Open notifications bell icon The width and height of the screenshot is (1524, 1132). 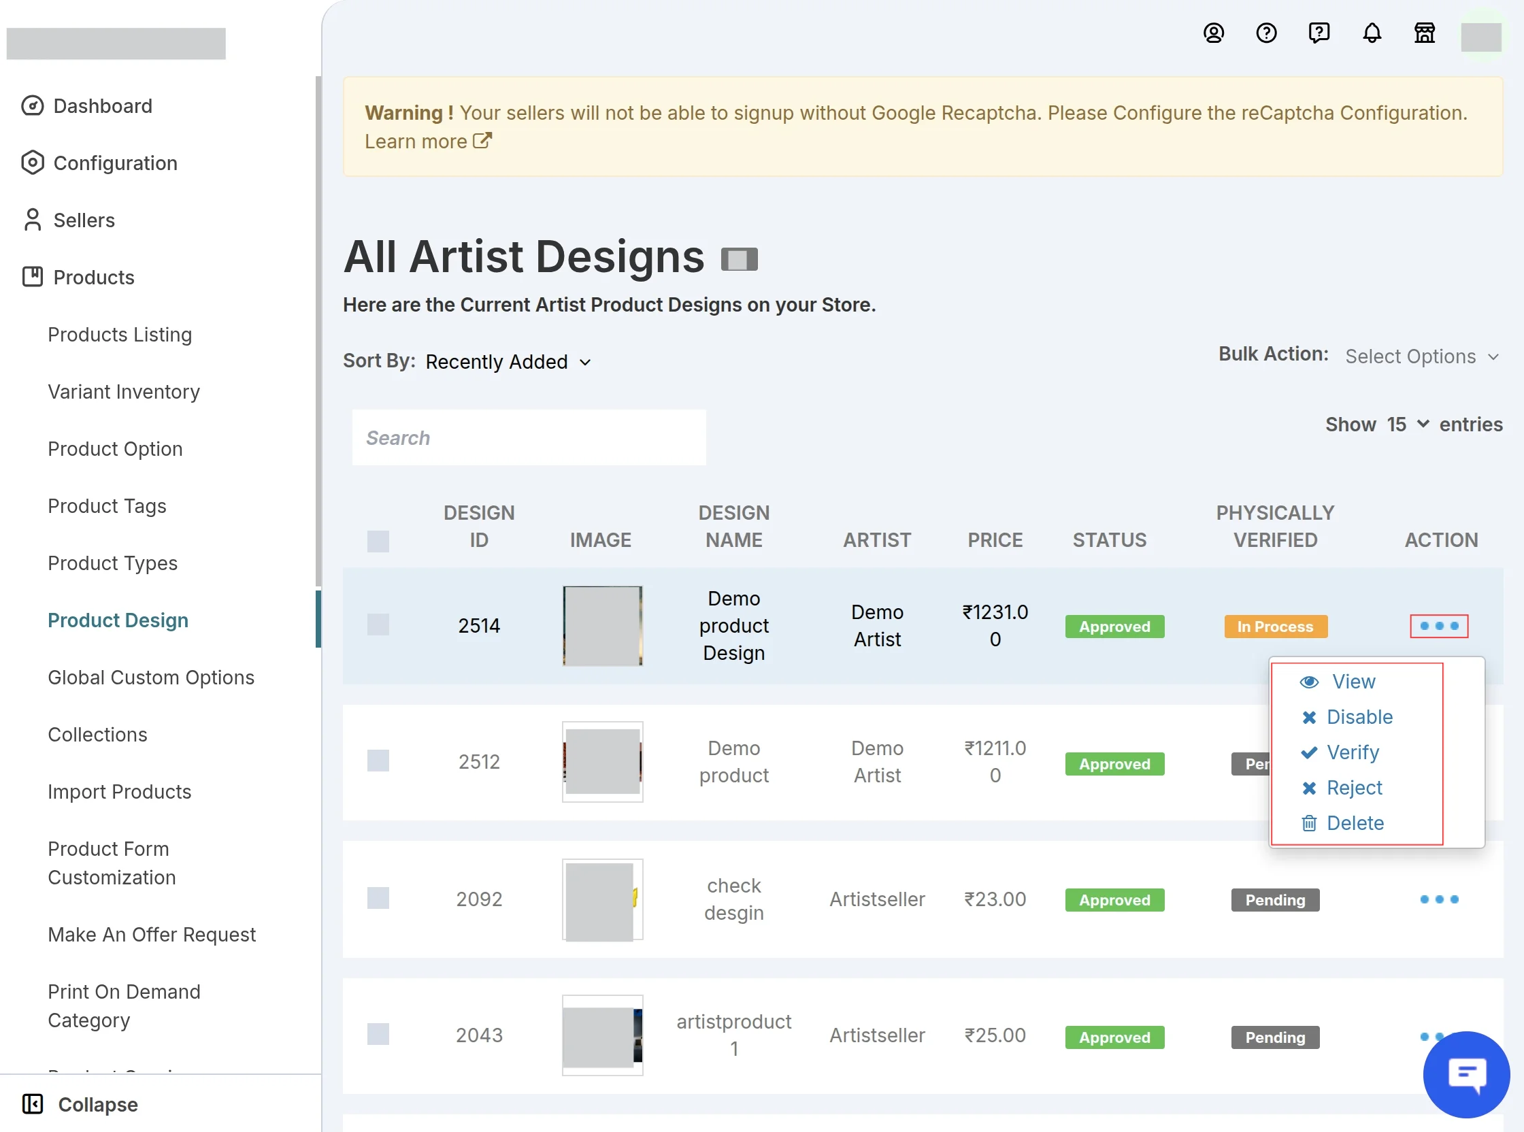[x=1371, y=33]
